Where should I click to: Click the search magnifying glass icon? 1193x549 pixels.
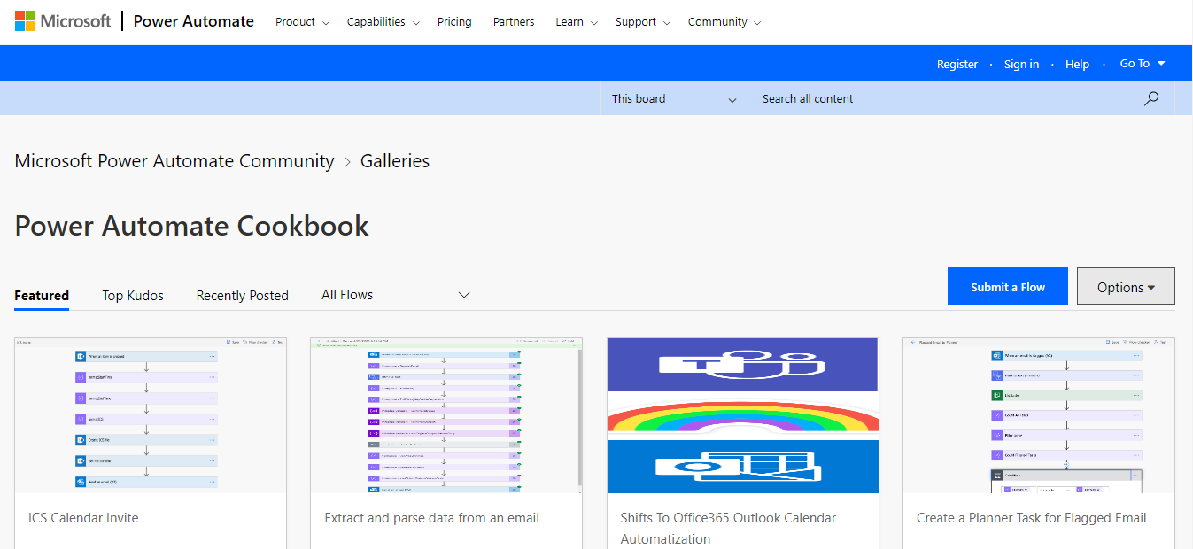pyautogui.click(x=1150, y=98)
